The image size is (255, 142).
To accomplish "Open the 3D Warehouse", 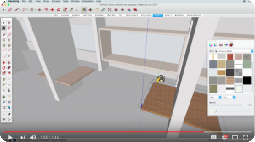I will pyautogui.click(x=116, y=10).
